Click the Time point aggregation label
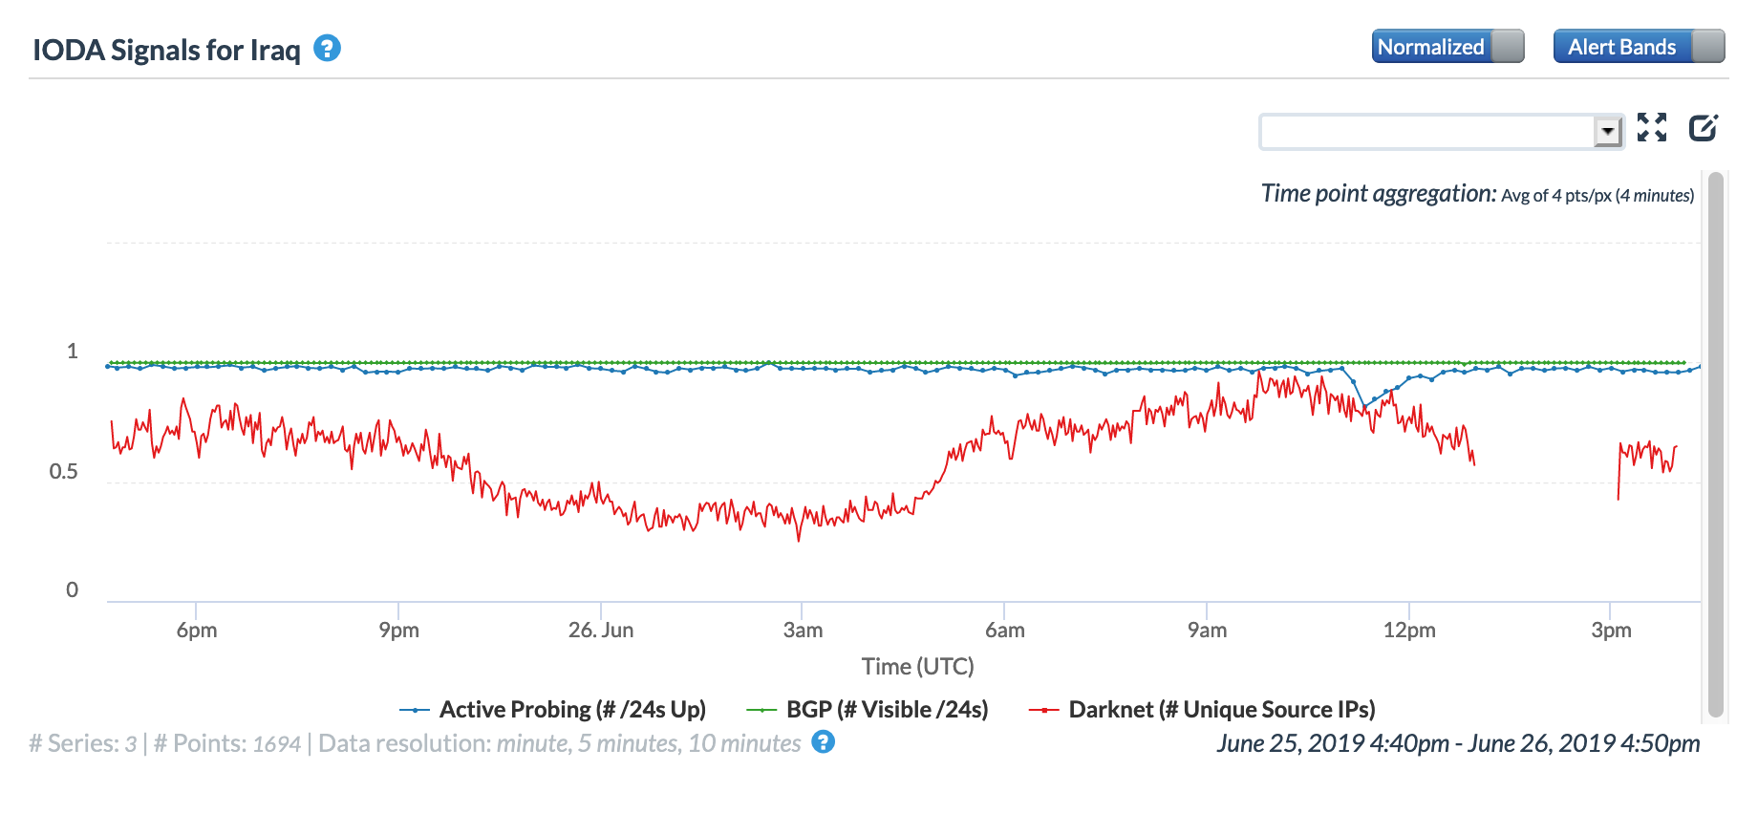Image resolution: width=1758 pixels, height=835 pixels. point(1378,194)
